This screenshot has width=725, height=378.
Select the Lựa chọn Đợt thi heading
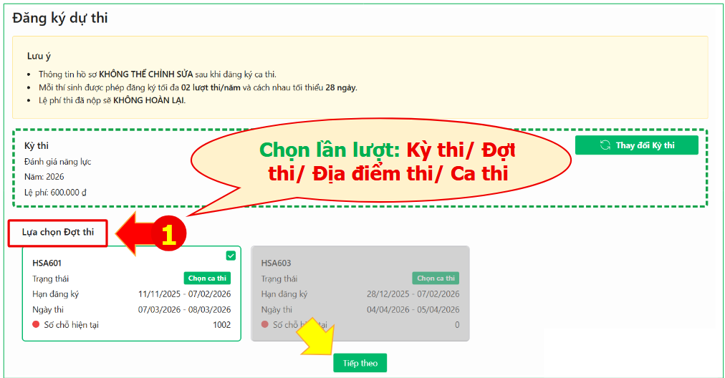click(x=58, y=233)
